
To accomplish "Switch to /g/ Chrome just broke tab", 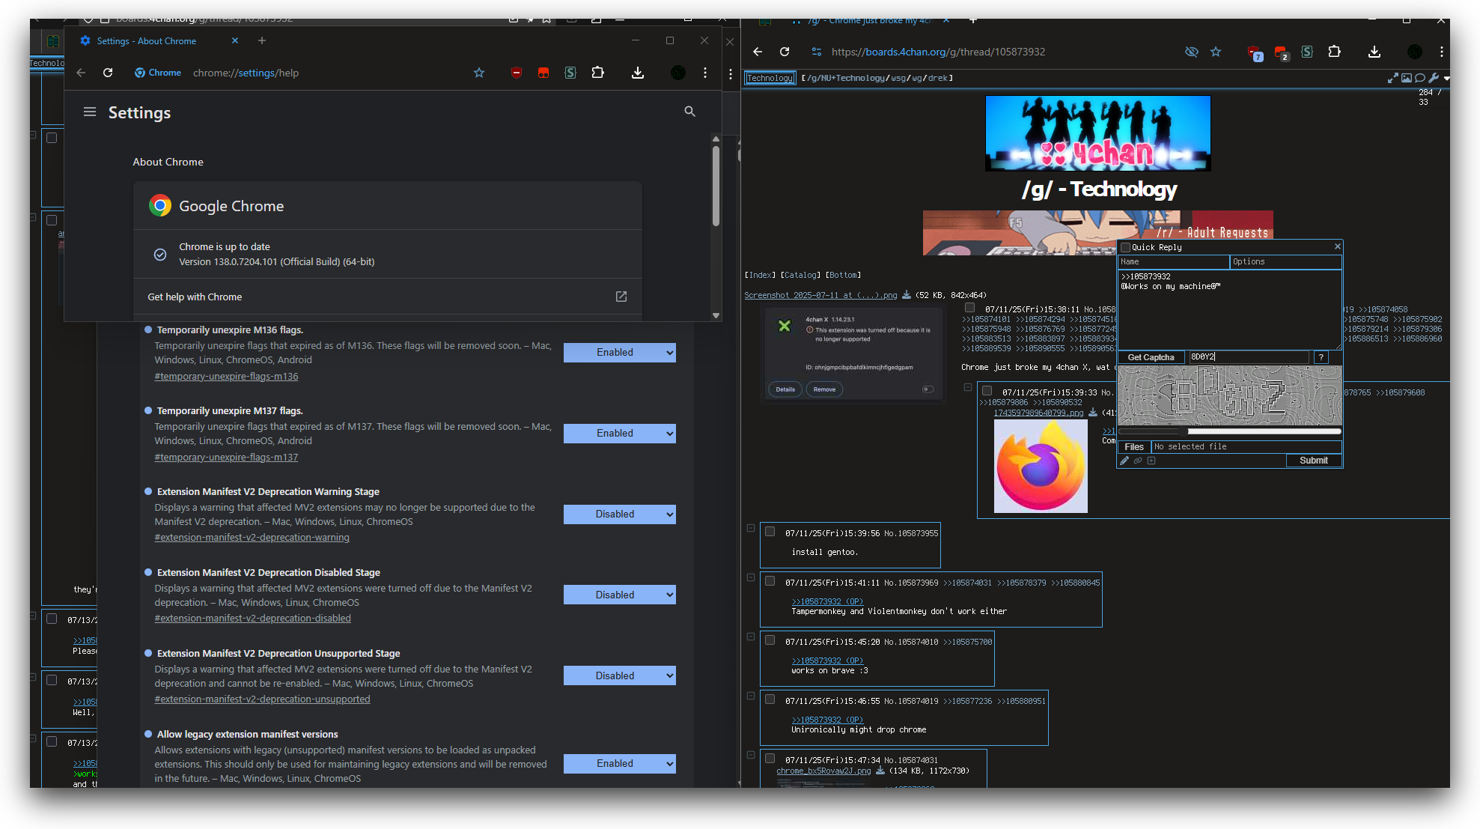I will 872,21.
